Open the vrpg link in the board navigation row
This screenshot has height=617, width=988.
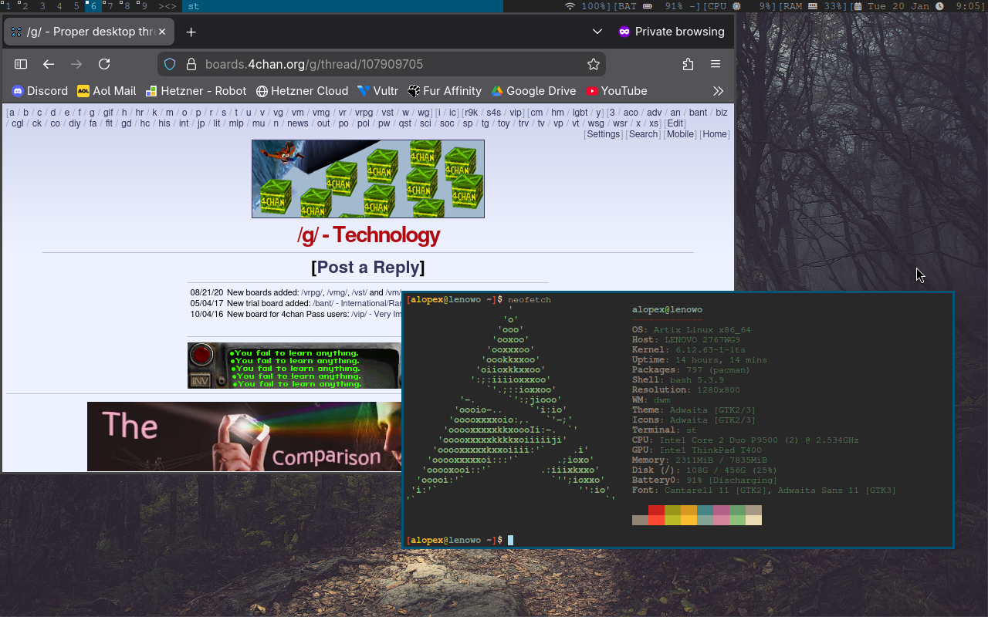coord(364,113)
